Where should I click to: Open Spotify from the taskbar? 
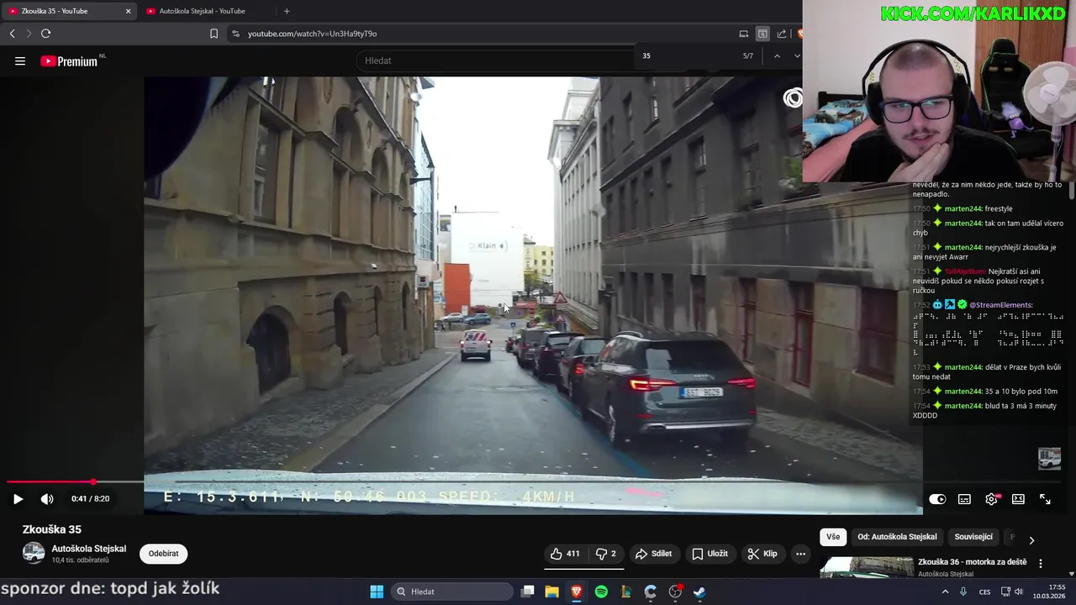click(x=601, y=592)
